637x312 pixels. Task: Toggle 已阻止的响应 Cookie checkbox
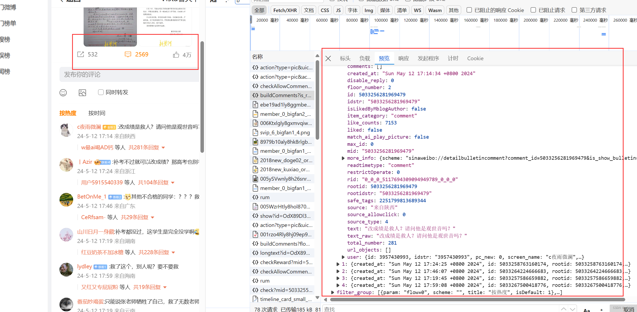pyautogui.click(x=469, y=10)
